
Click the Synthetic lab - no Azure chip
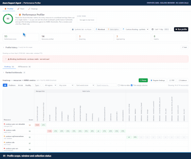click(81, 29)
